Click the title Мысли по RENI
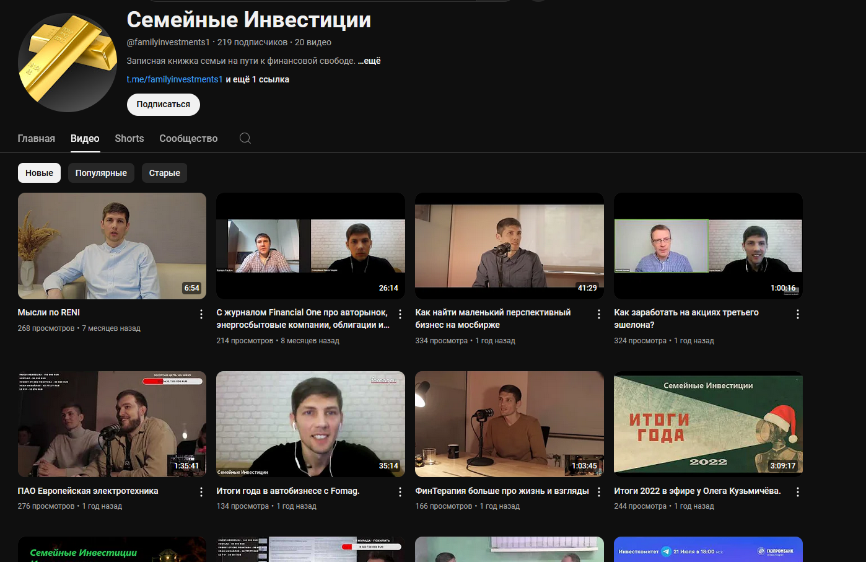The height and width of the screenshot is (562, 866). pos(49,312)
